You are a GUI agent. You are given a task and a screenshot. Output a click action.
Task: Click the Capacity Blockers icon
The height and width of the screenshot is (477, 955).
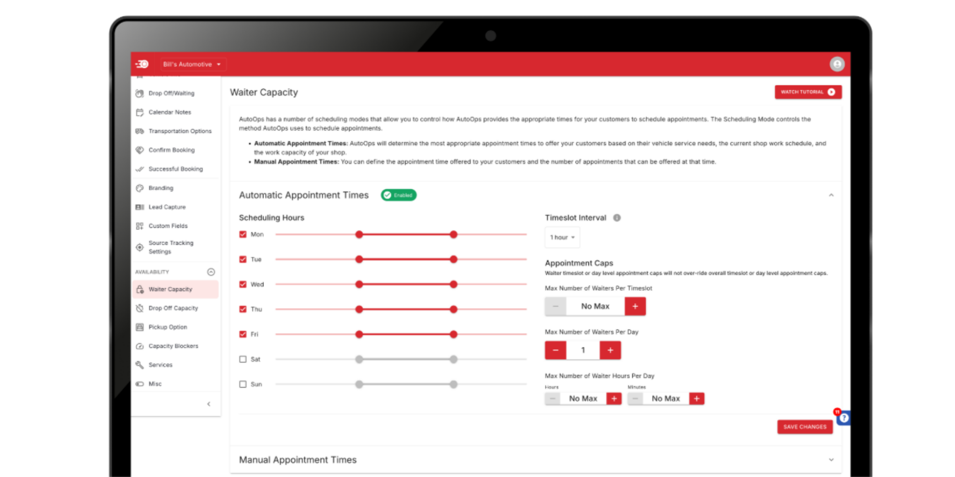click(x=139, y=346)
